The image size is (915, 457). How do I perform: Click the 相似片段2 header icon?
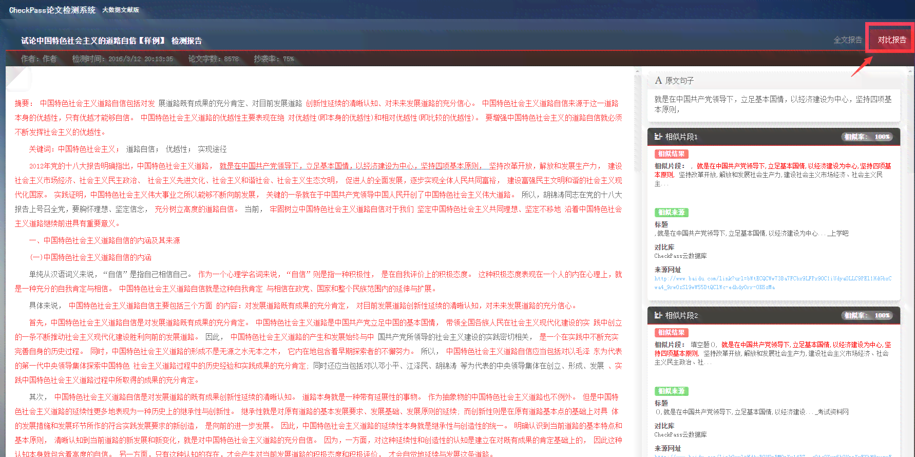[x=658, y=315]
